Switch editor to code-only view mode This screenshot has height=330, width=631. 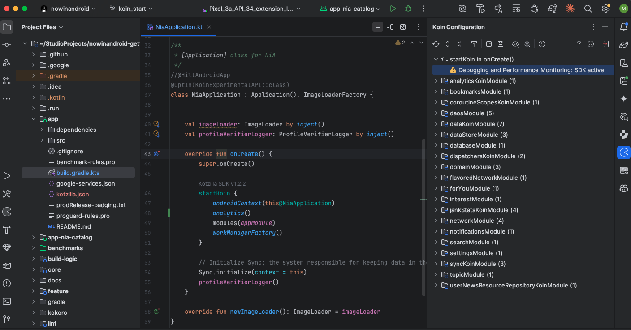click(x=378, y=27)
